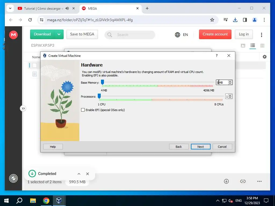Click the bottom bar download icon
Screen dimensions: 275x206
click(x=226, y=181)
